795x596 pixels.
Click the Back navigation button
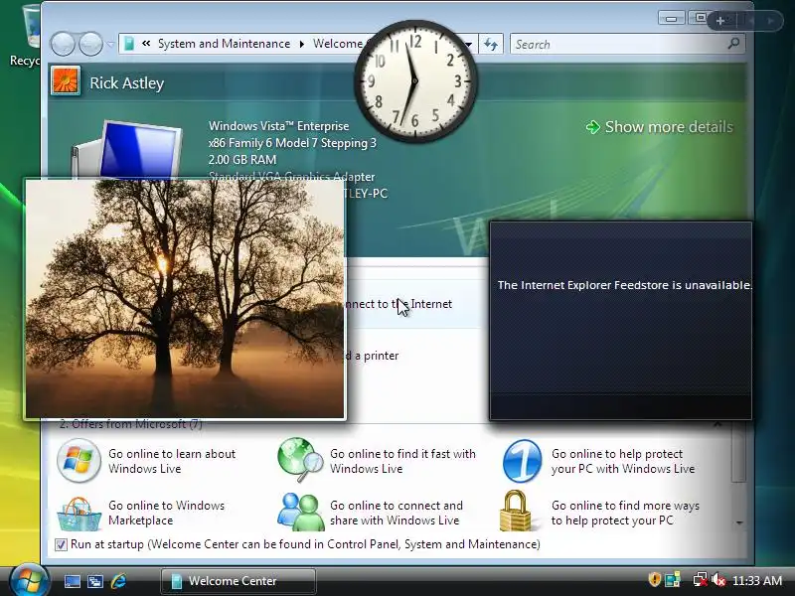pos(63,44)
